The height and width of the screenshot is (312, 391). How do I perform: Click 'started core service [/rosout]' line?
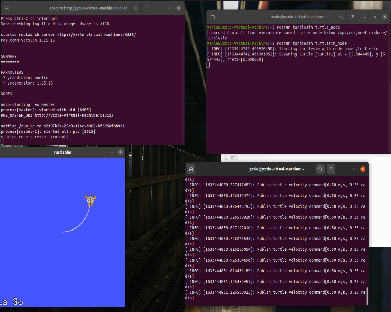click(34, 137)
